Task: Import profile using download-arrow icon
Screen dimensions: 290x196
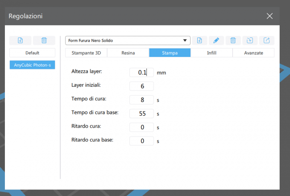Action: click(x=249, y=40)
